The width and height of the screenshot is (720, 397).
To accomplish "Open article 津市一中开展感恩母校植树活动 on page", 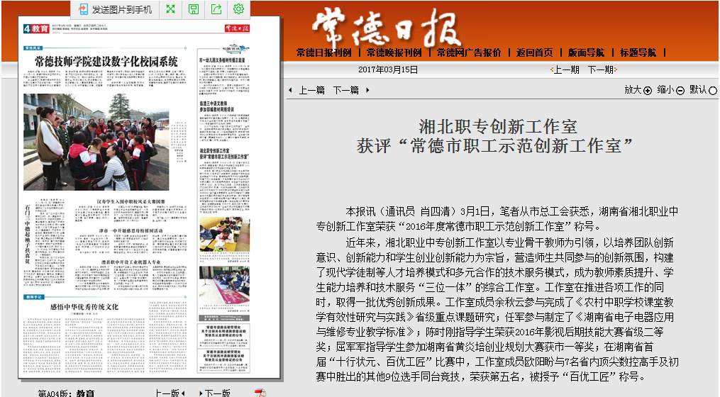I will 131,230.
